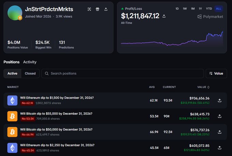Click the 131 Predictions stat
Image resolution: width=232 pixels, height=156 pixels.
(x=66, y=45)
